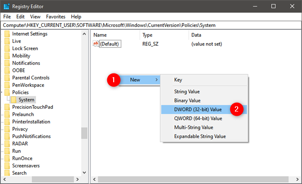Screen dimensions: 302x184
Task: Click the PushNotifications folder icon
Action: (7, 136)
